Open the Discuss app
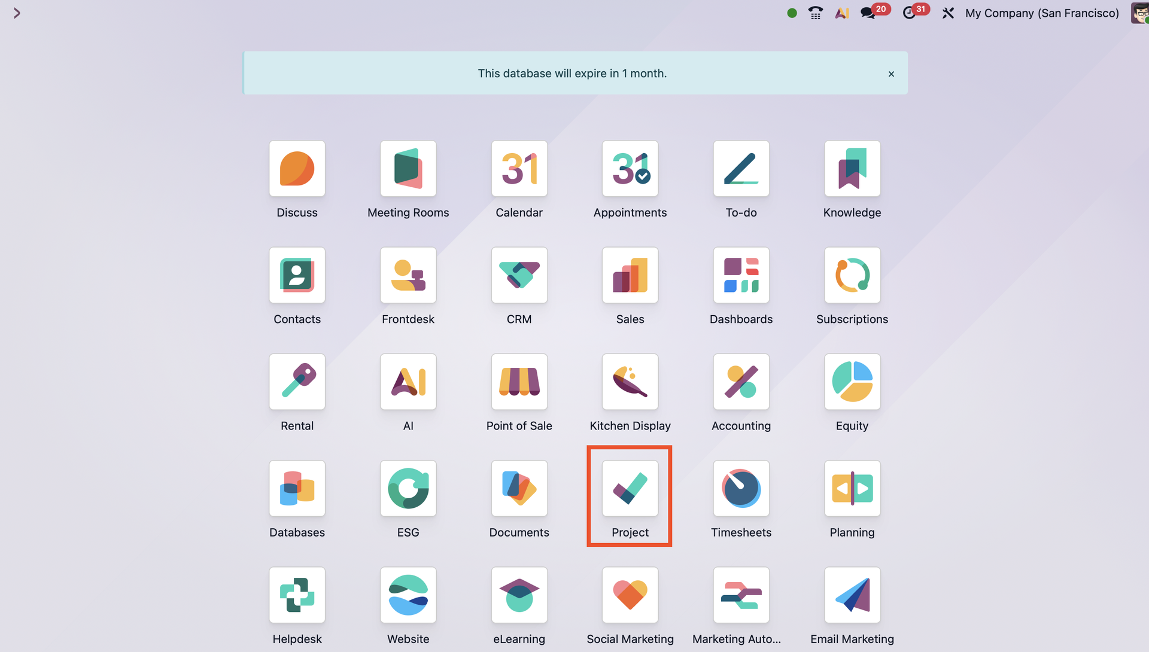Viewport: 1149px width, 652px height. click(297, 169)
